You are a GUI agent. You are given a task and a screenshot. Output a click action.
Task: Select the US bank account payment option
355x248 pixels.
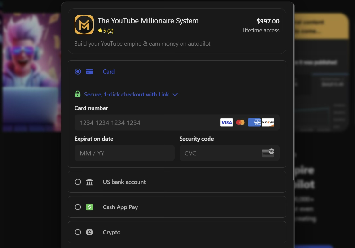pos(78,182)
